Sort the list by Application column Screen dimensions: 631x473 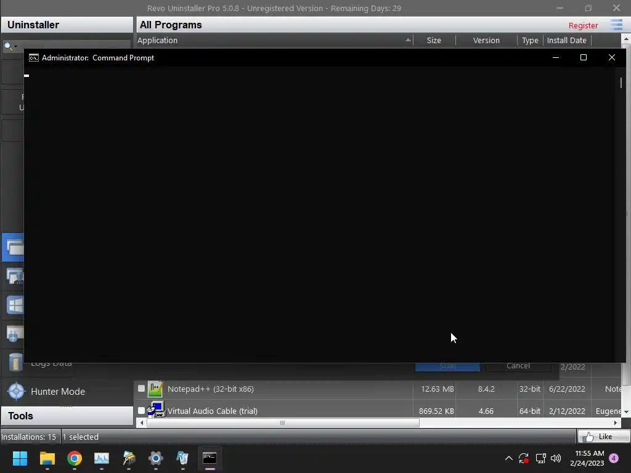[x=275, y=40]
